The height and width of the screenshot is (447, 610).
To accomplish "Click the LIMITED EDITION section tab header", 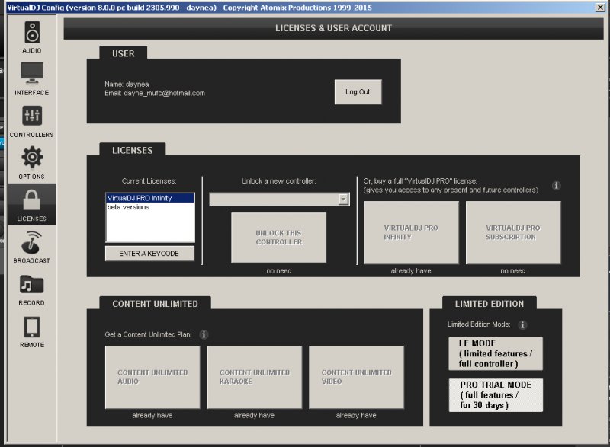I will point(490,303).
